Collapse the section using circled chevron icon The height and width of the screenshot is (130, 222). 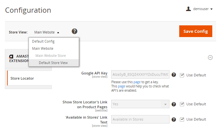coord(210,58)
